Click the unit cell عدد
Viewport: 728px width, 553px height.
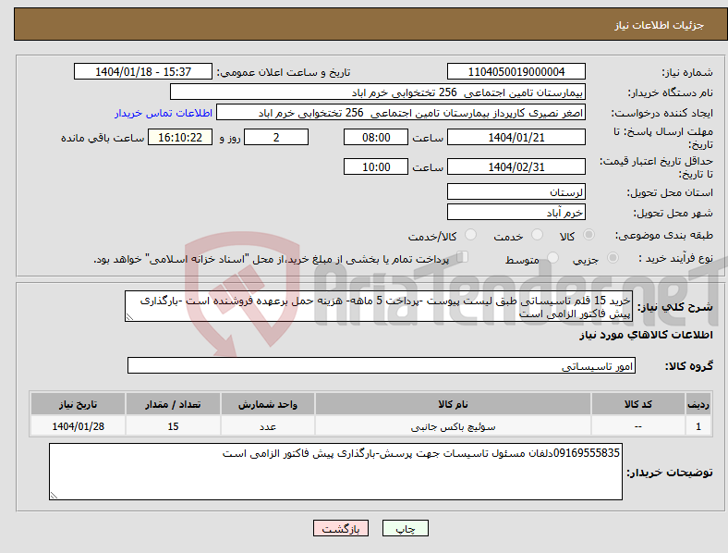268,426
